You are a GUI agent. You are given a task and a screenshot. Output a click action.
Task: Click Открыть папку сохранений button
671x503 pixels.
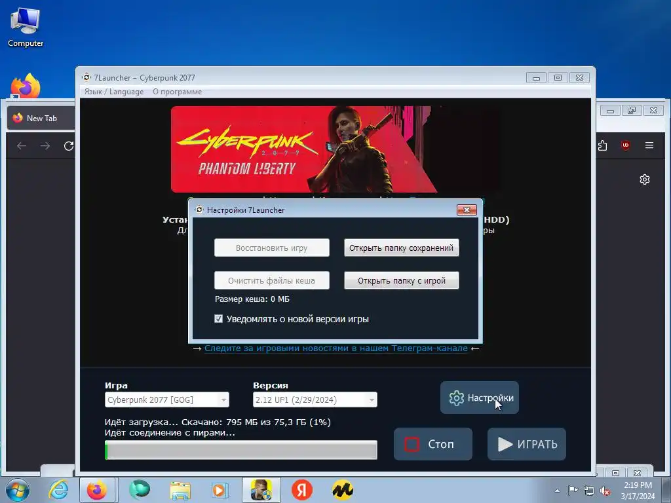402,248
